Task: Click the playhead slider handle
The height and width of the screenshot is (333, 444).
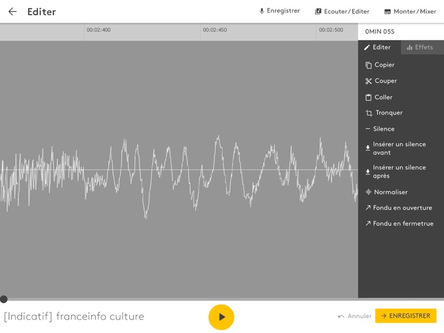Action: (4, 299)
